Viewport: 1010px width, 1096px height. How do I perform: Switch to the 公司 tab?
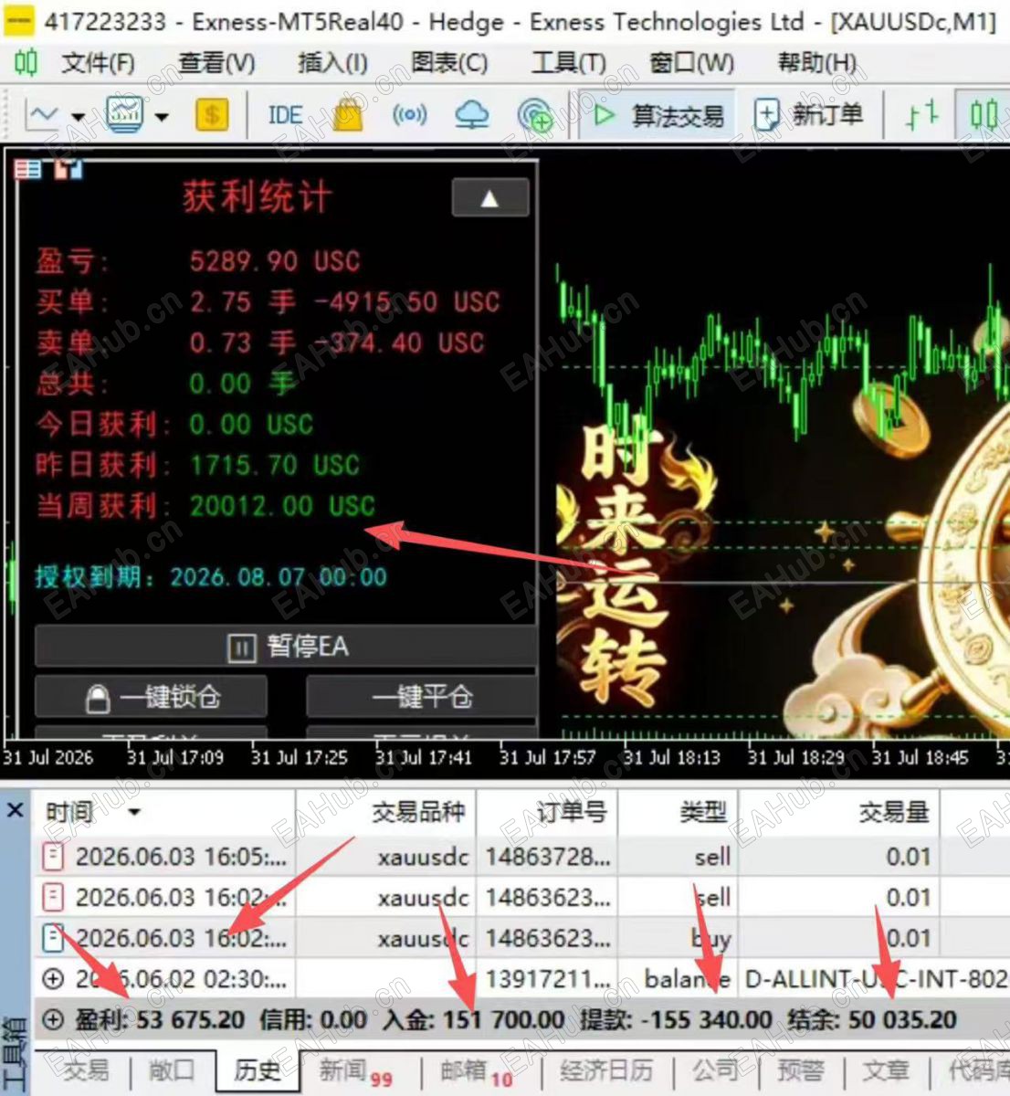click(x=714, y=1070)
